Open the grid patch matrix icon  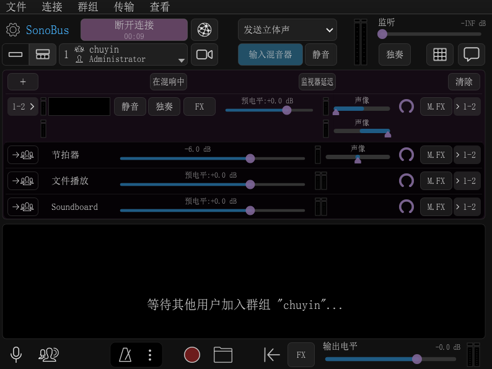point(439,54)
